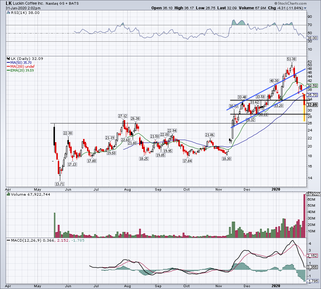The height and width of the screenshot is (289, 321).
Task: Click the Nasdaq GS + BATS exchange text
Action: click(x=62, y=3)
